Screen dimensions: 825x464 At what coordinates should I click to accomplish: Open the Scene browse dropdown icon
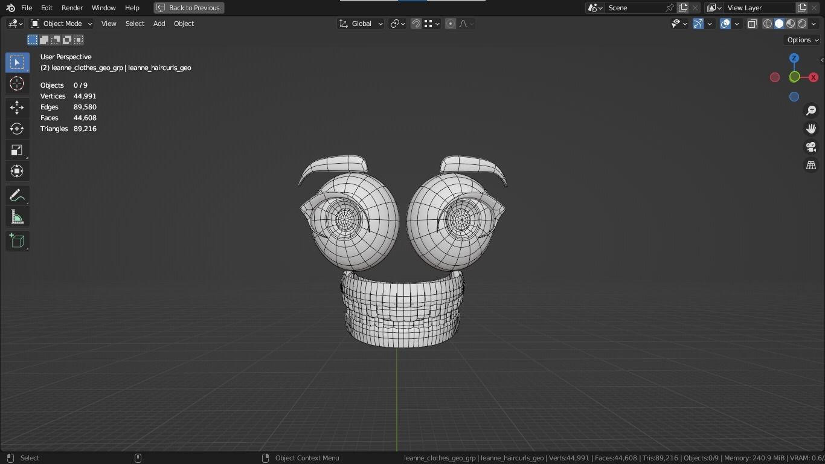[595, 8]
